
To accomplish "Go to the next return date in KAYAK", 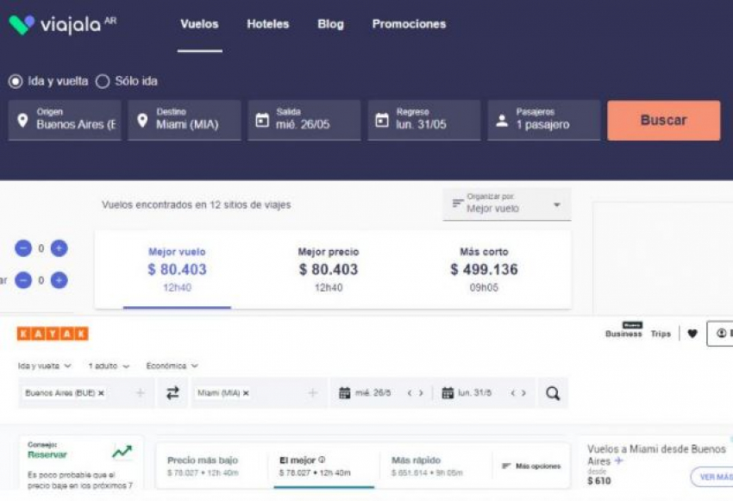I will click(524, 393).
